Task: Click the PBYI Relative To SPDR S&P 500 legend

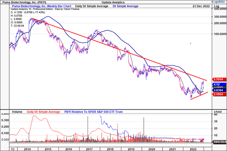Action: 93,112
